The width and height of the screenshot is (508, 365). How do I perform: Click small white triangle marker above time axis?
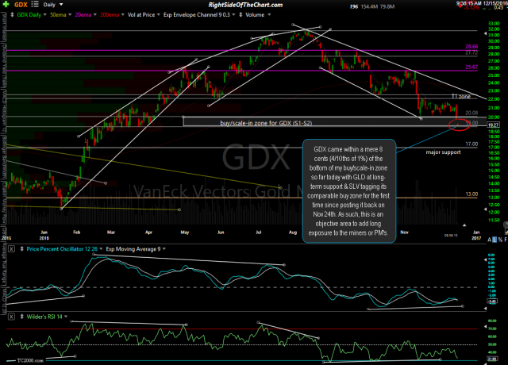point(464,225)
